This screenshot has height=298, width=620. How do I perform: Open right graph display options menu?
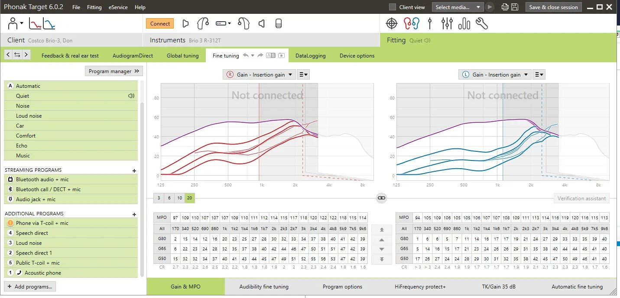[303, 74]
